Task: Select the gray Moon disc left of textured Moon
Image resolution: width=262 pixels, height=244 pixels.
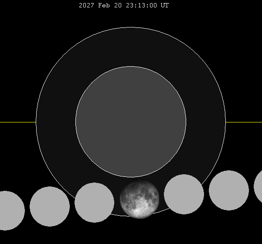Action: pos(94,203)
